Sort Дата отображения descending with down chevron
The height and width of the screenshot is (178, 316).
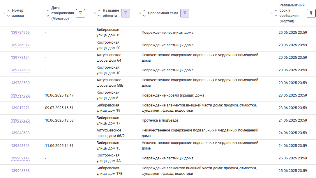(x=47, y=16)
